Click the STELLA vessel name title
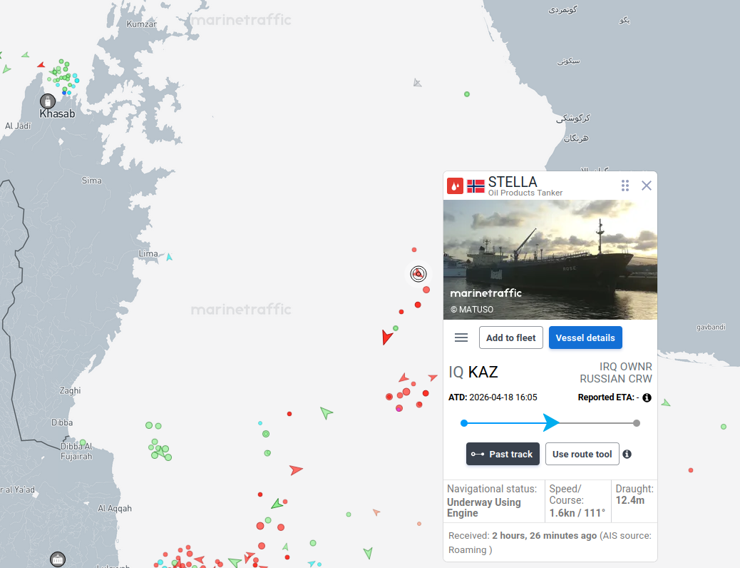 click(513, 182)
